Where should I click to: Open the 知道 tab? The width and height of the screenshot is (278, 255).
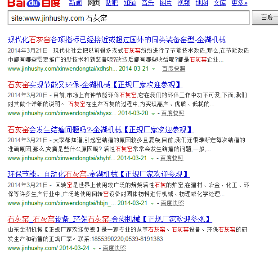(x=130, y=3)
